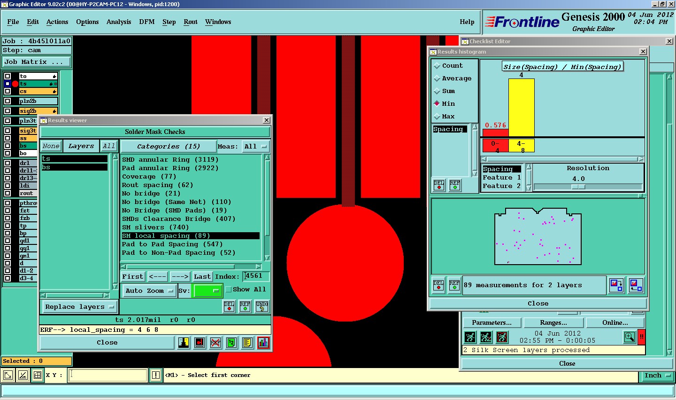
Task: Open the green Sv color dropdown
Action: tap(207, 291)
